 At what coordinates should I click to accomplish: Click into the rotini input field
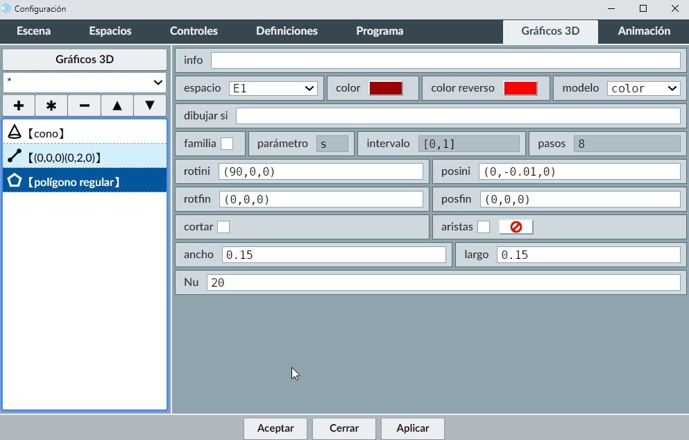(321, 171)
